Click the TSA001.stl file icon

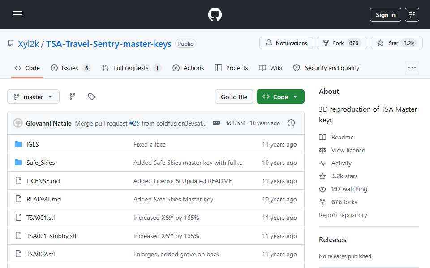[x=18, y=217]
